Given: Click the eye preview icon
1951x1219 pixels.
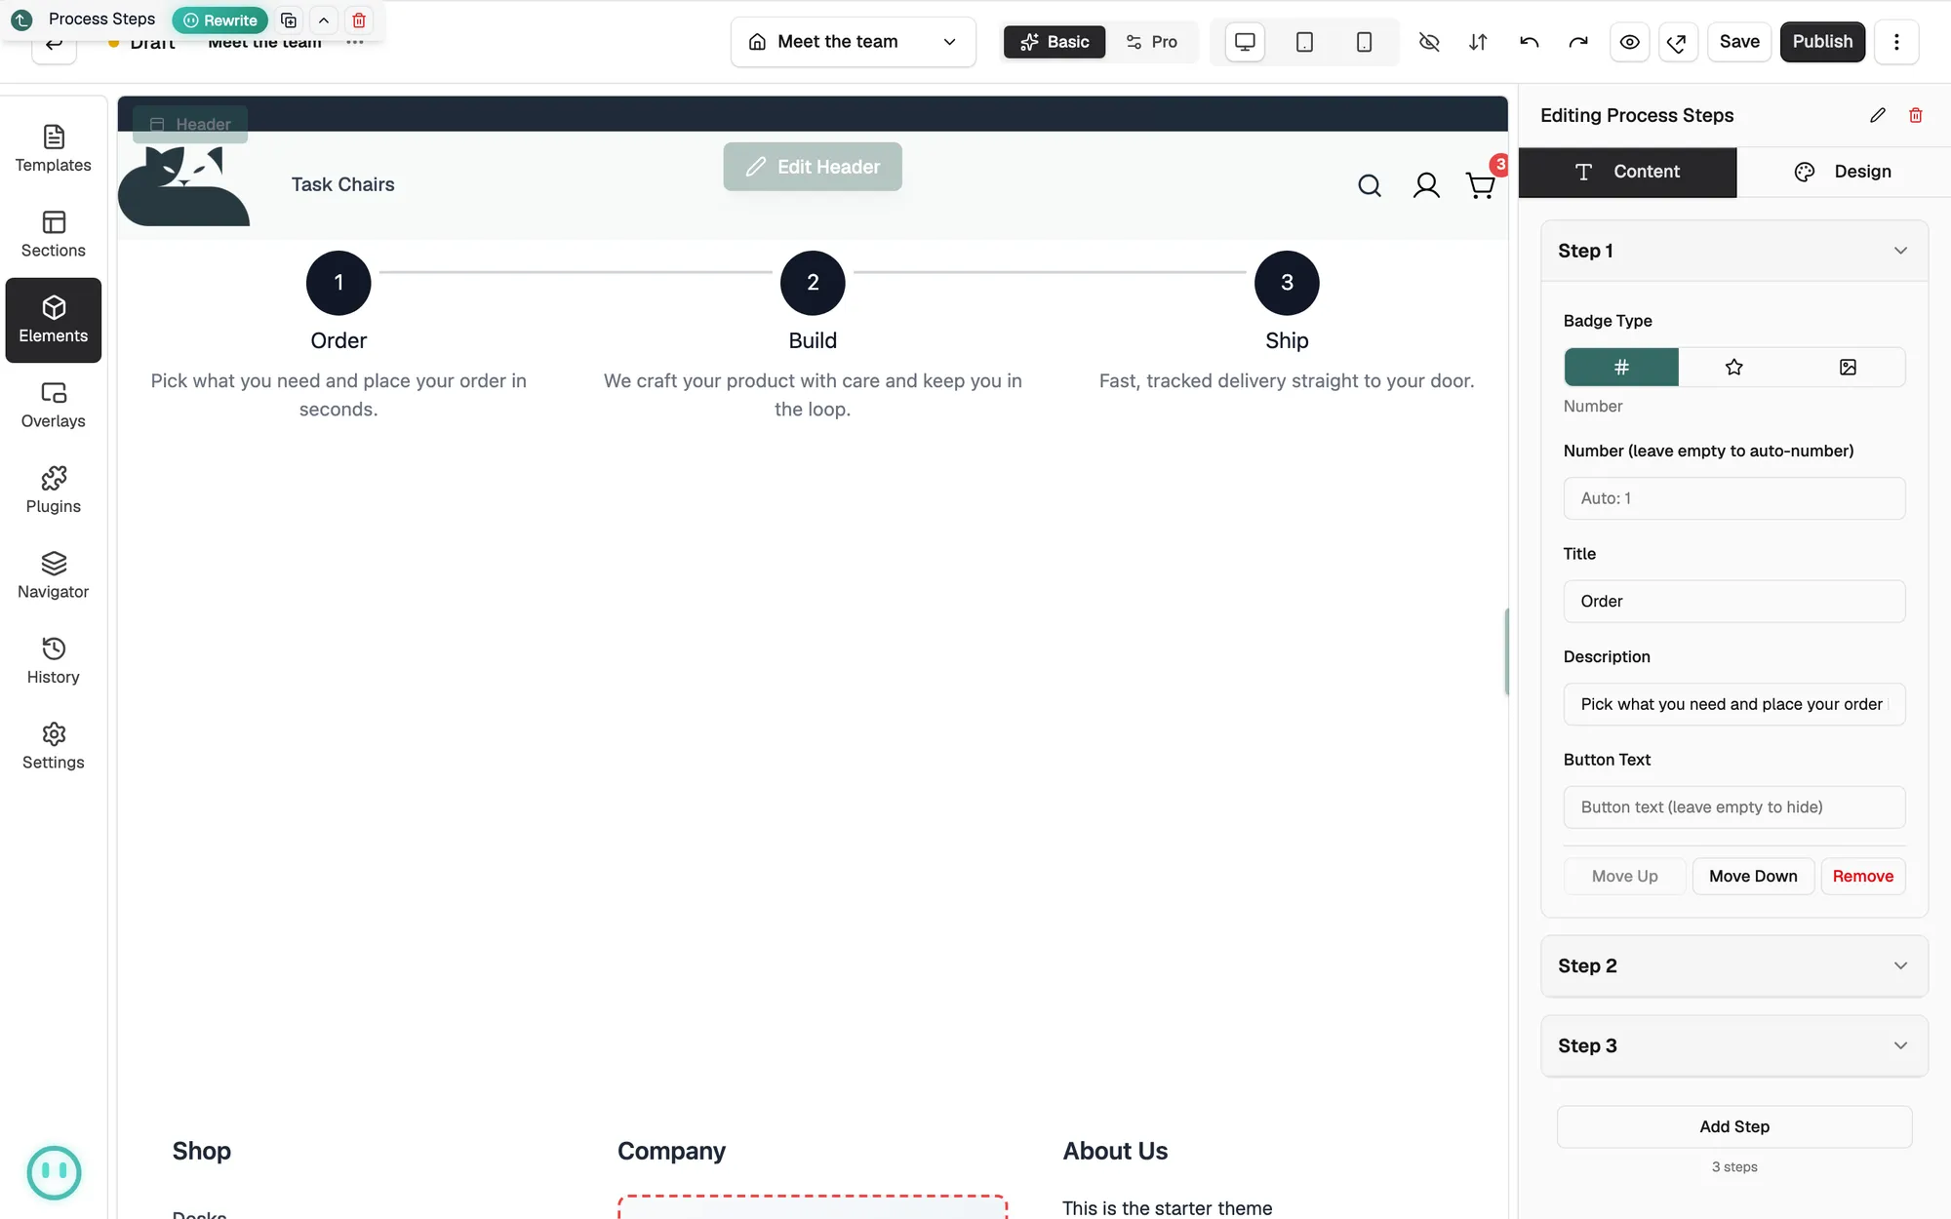Looking at the screenshot, I should [1629, 42].
